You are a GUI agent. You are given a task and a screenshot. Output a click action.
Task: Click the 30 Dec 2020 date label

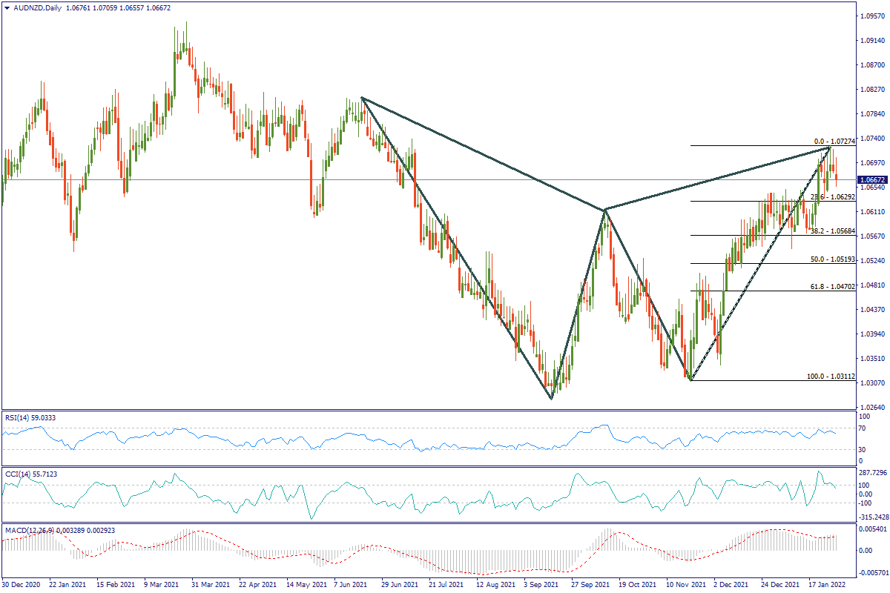coord(22,585)
